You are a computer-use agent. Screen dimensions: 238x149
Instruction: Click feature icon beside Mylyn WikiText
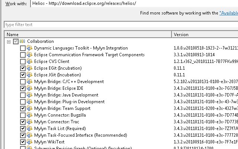[30, 142]
